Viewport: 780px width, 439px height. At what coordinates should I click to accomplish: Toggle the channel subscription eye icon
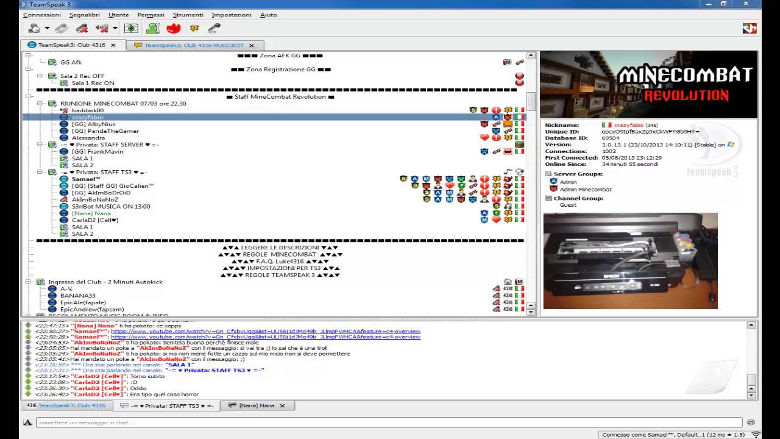131,28
